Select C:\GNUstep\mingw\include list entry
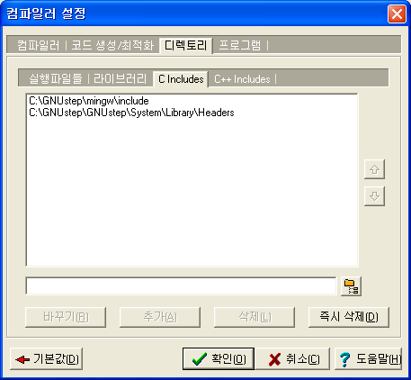 [x=89, y=101]
